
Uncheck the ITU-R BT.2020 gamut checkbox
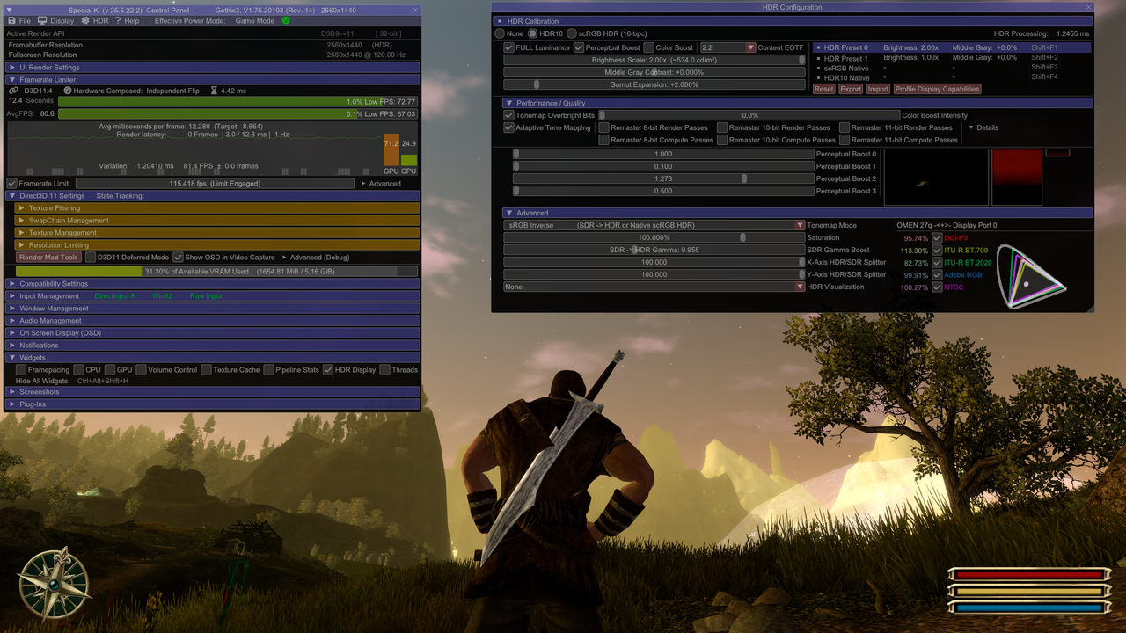point(937,263)
